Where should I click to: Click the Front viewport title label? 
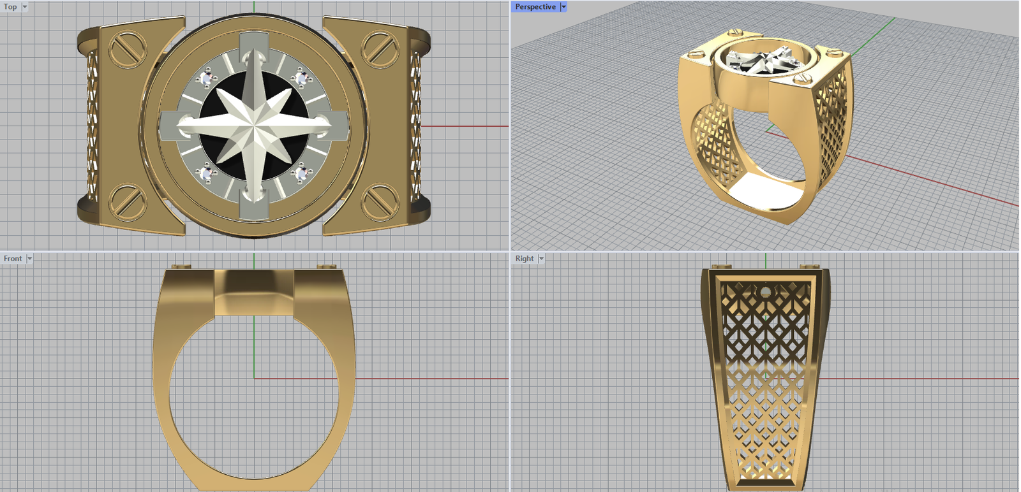(x=13, y=259)
